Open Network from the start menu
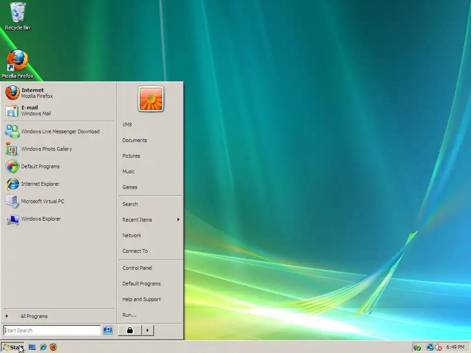This screenshot has height=353, width=471. (x=151, y=235)
